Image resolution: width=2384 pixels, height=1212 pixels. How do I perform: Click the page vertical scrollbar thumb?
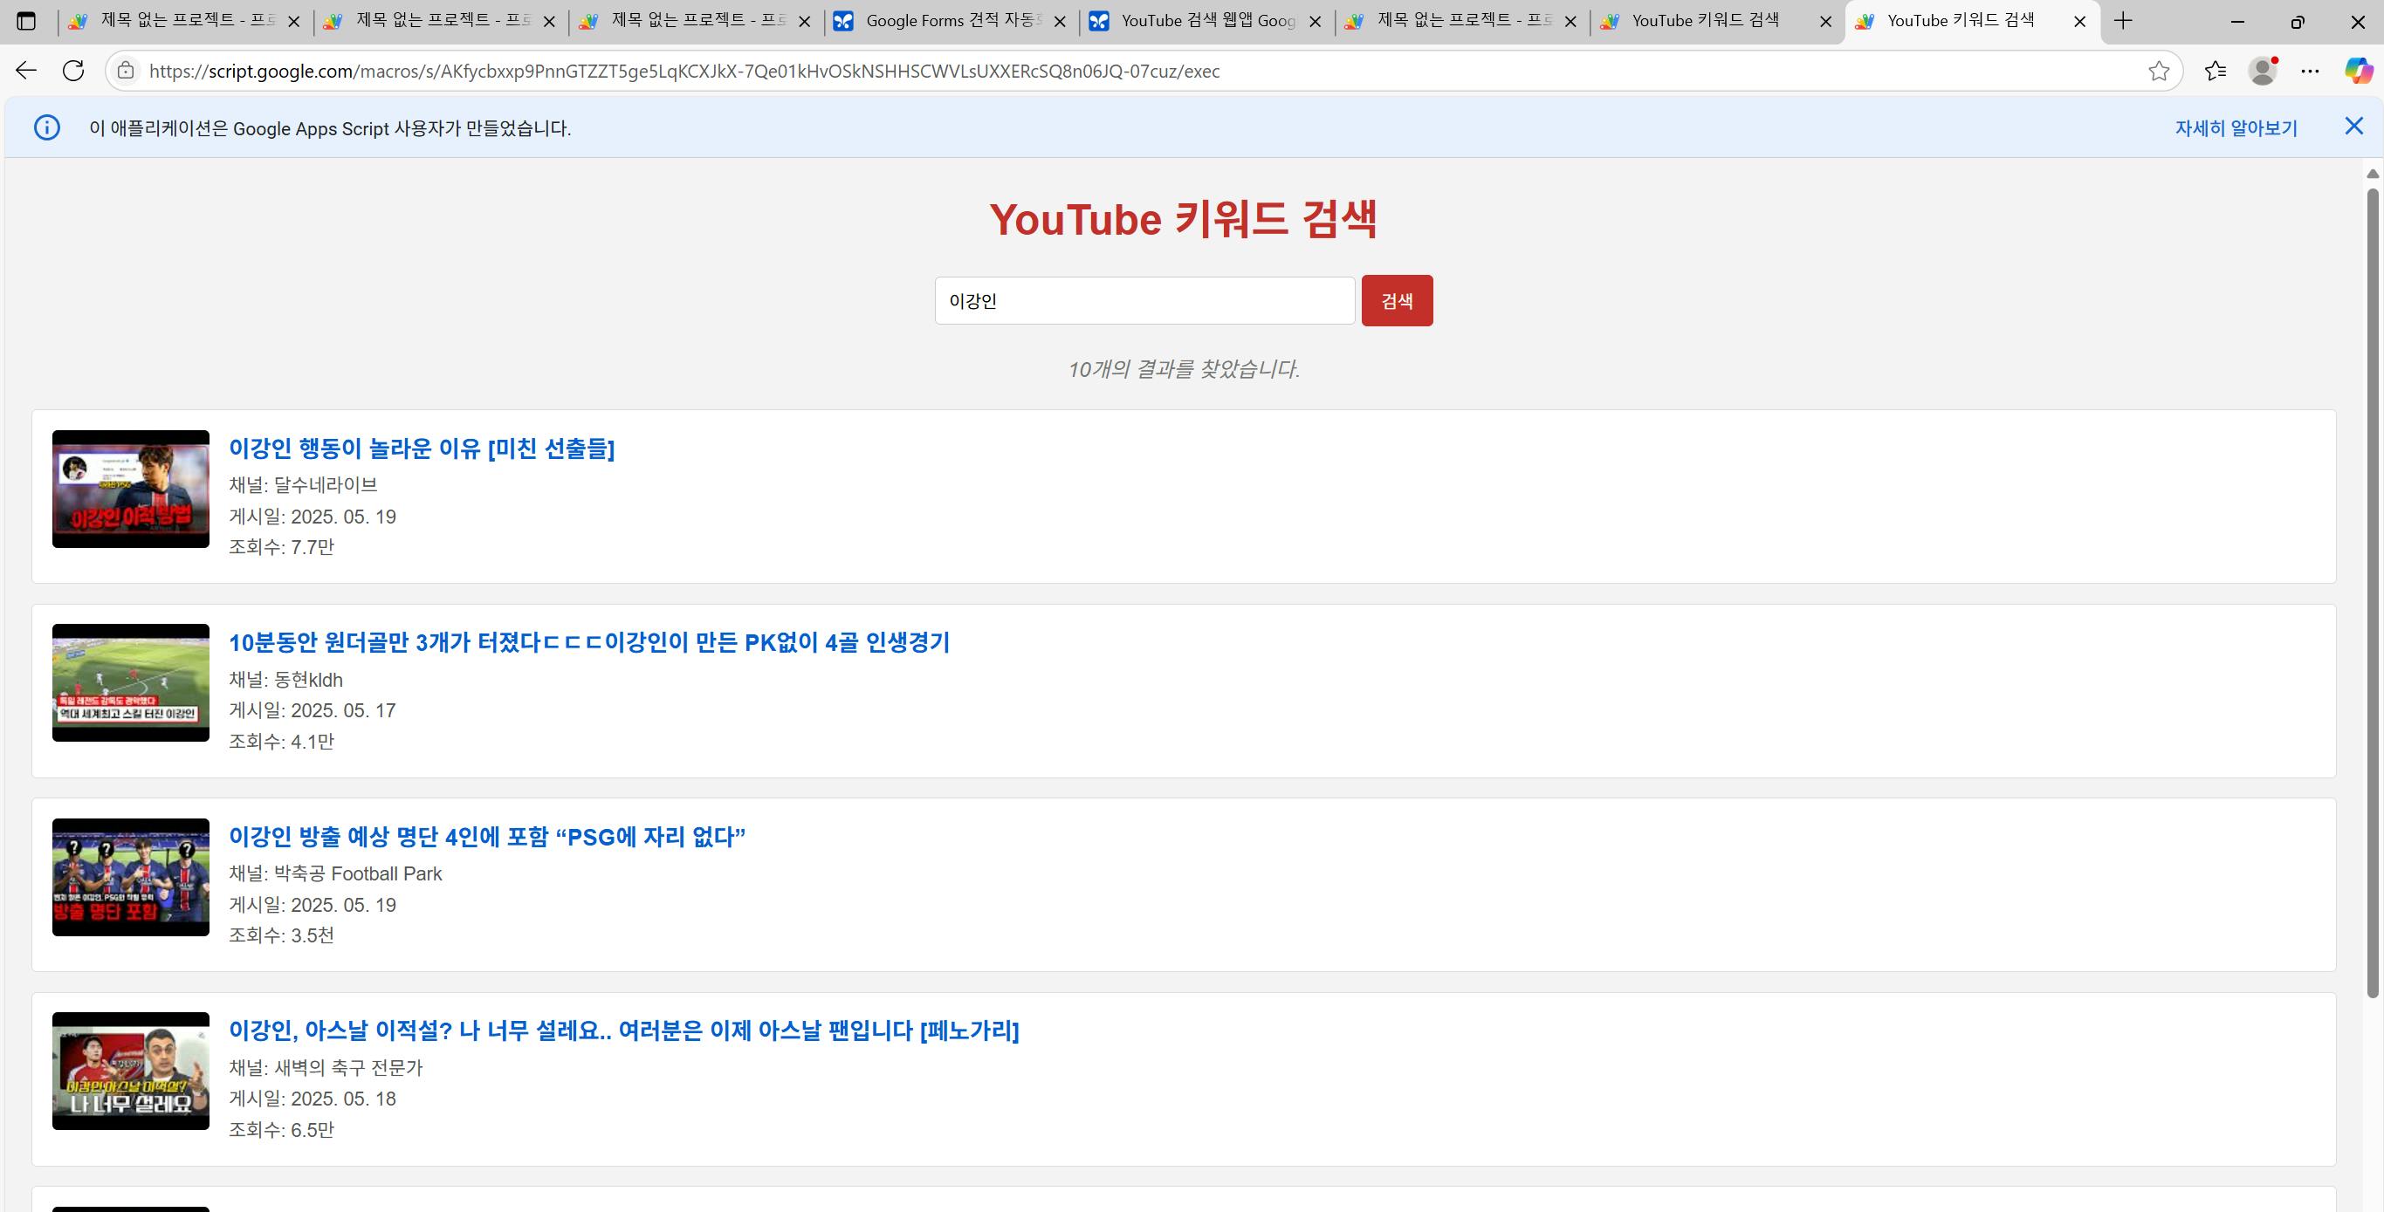coord(2372,592)
